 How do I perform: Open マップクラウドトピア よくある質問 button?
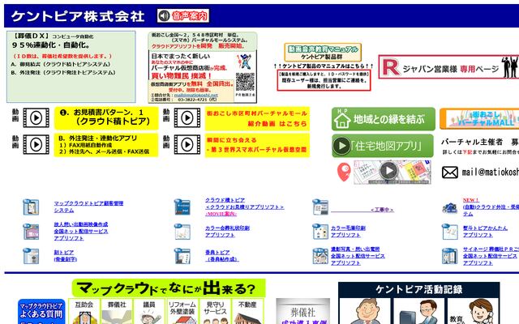click(41, 311)
